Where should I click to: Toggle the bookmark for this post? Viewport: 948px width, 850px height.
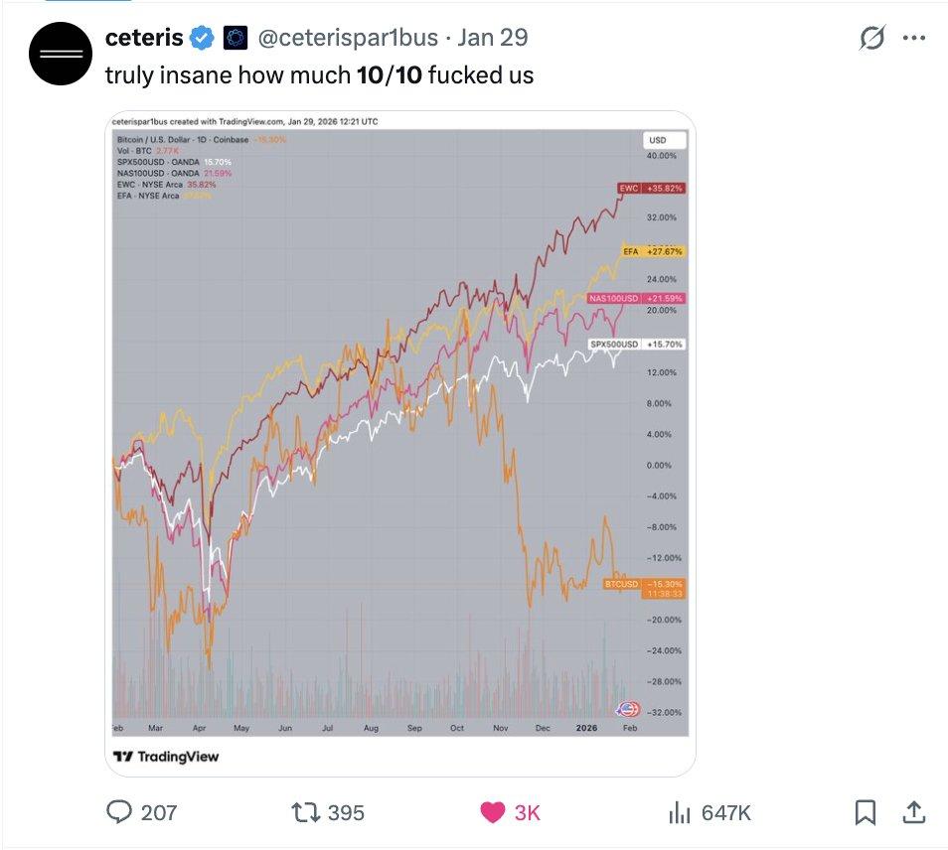click(866, 812)
